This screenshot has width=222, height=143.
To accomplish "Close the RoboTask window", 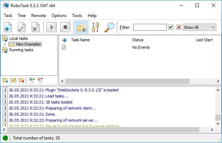I will click(213, 6).
